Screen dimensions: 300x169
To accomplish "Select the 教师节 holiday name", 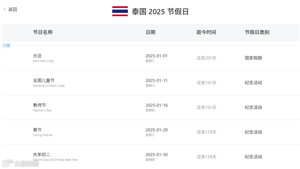I will click(x=39, y=105).
